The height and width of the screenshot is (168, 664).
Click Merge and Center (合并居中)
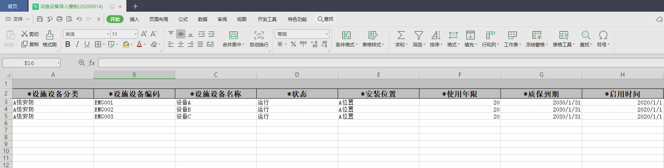tap(234, 39)
